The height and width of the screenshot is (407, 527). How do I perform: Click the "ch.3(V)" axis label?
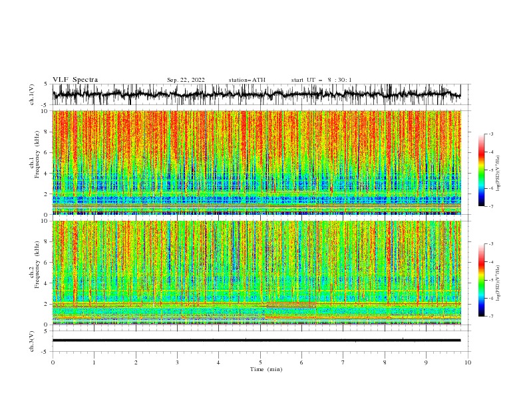click(32, 341)
